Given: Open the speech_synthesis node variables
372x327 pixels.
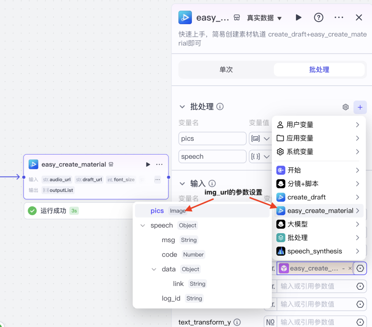Looking at the screenshot, I should (x=318, y=251).
